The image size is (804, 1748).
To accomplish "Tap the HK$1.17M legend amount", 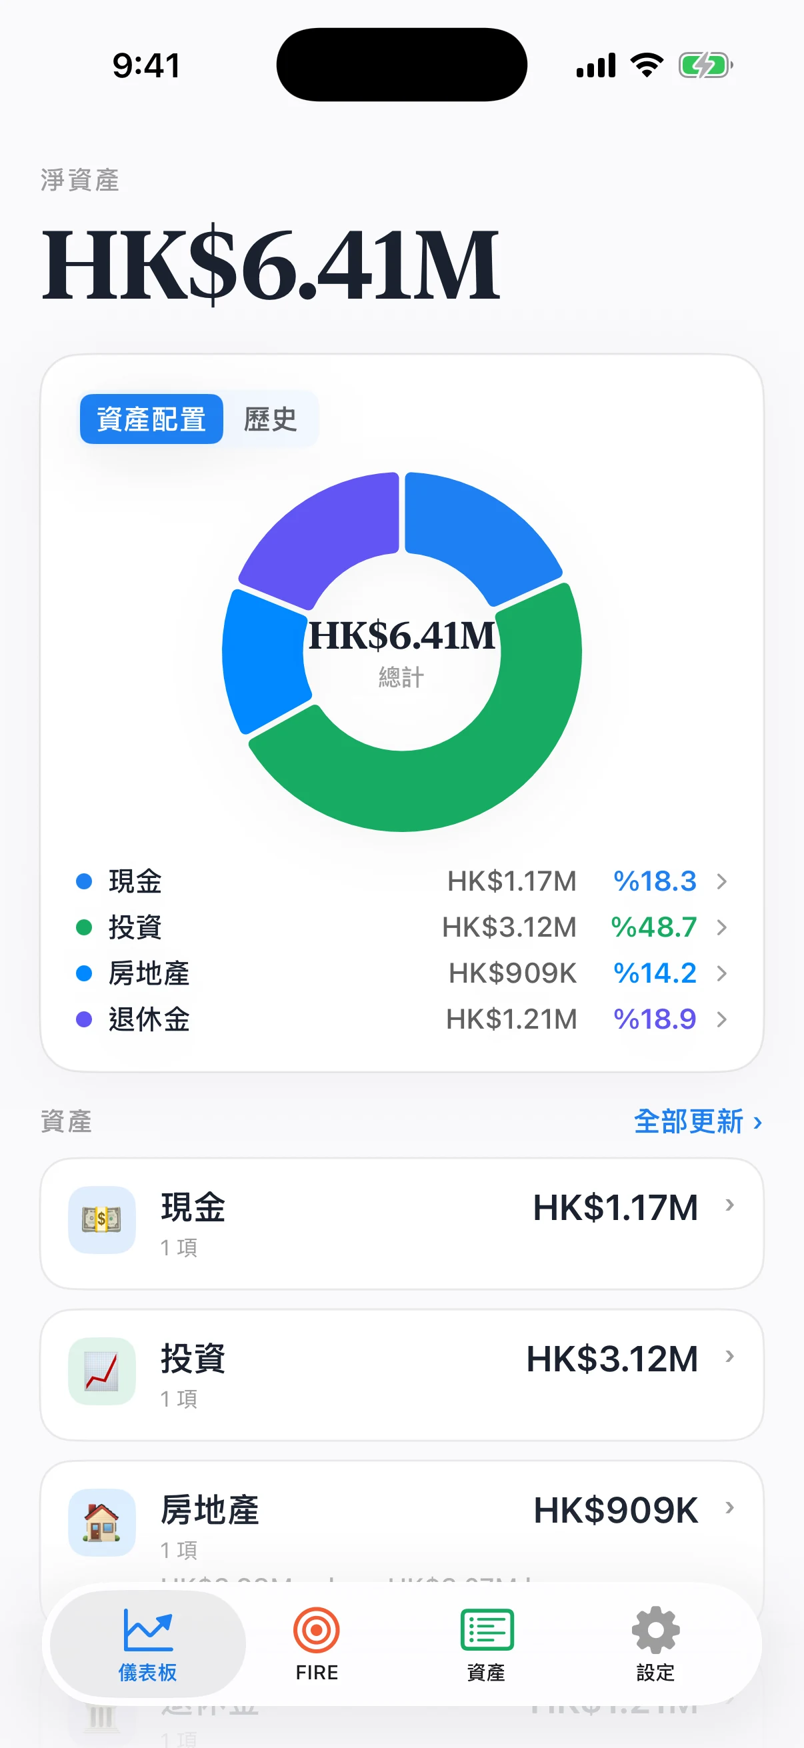I will pyautogui.click(x=512, y=881).
